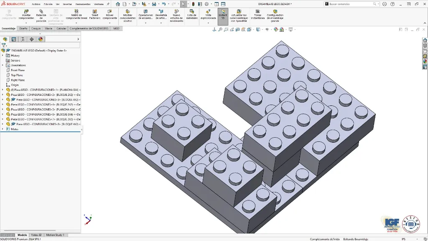Open the Options gear icon
428x241 pixels.
click(206, 4)
